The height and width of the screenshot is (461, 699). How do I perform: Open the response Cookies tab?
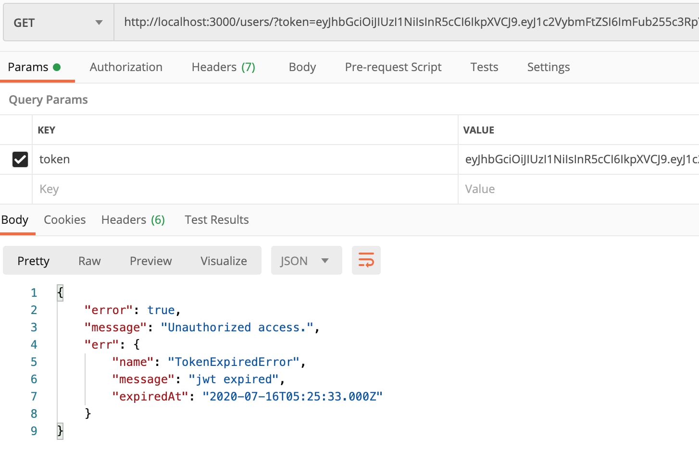65,220
